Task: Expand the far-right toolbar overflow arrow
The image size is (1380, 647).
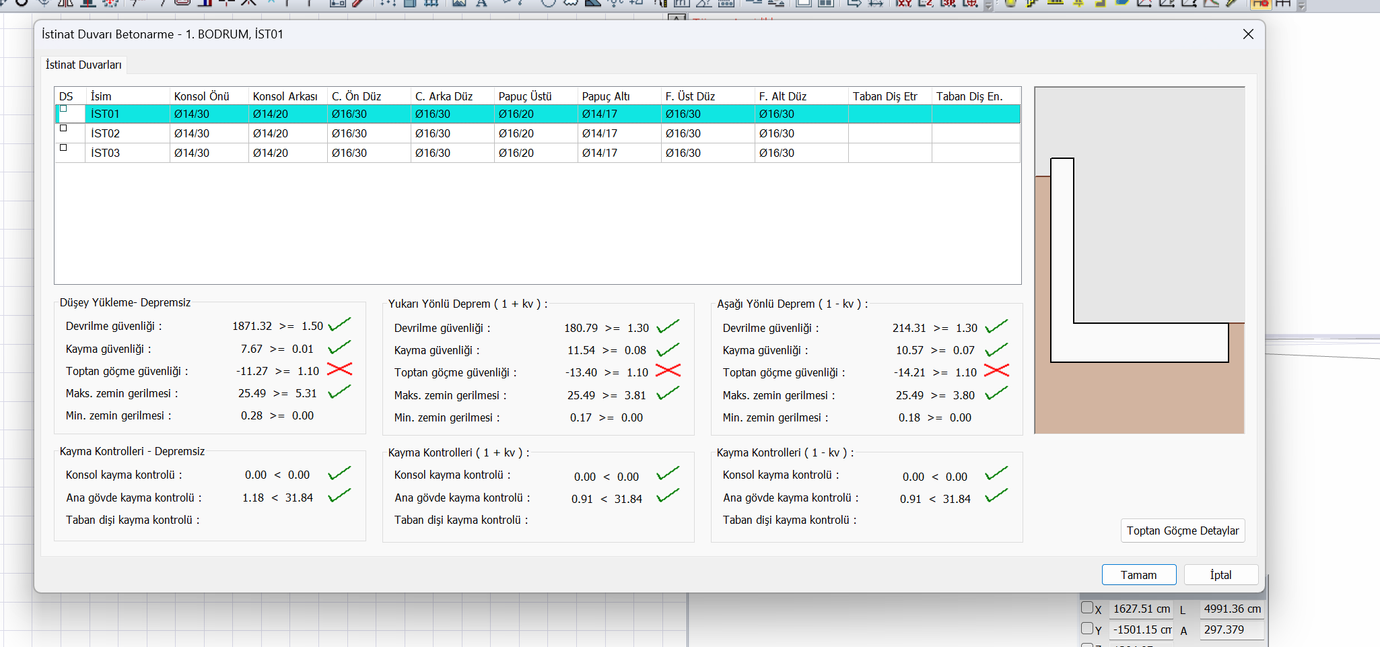Action: tap(1302, 5)
